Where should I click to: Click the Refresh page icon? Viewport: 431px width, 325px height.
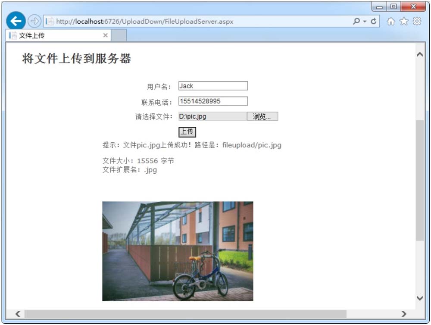[373, 21]
